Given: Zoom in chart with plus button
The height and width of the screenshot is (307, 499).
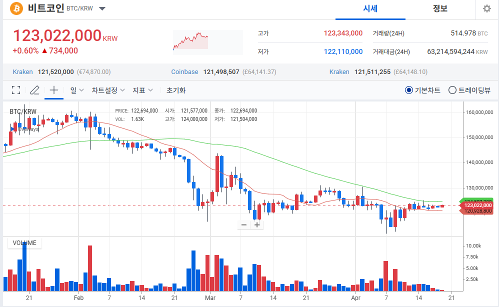Looking at the screenshot, I should coord(257,225).
